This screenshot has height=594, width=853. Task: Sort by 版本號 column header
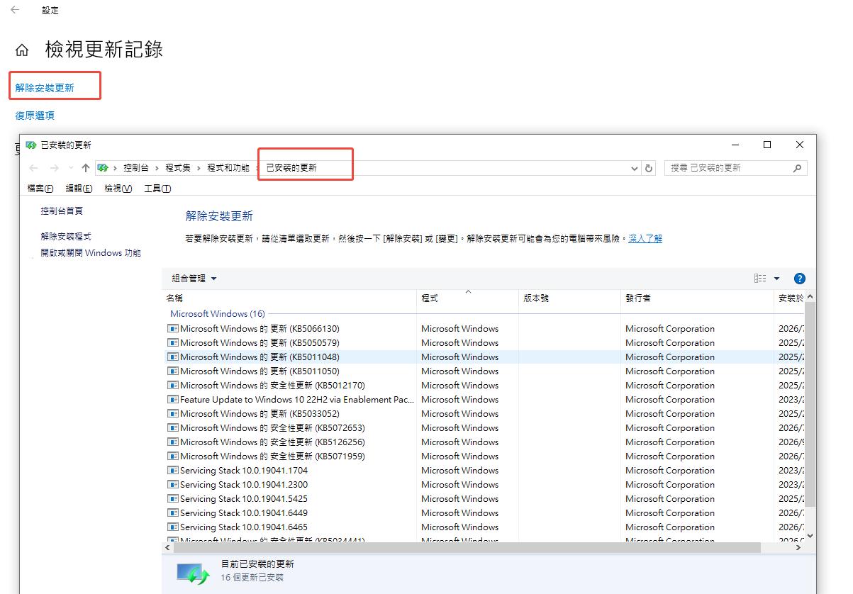click(569, 298)
